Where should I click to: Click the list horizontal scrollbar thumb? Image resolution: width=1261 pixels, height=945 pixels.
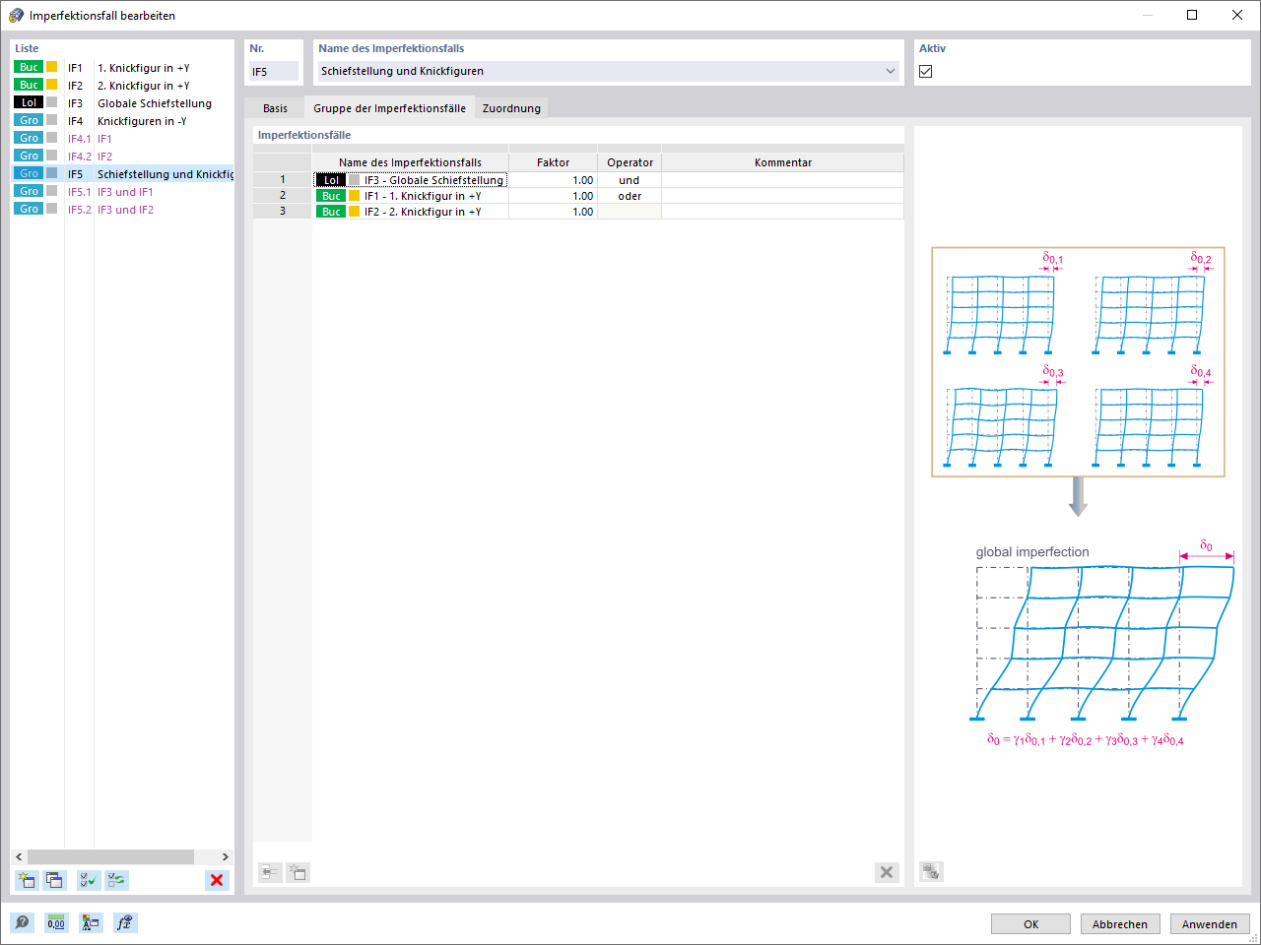pos(110,857)
